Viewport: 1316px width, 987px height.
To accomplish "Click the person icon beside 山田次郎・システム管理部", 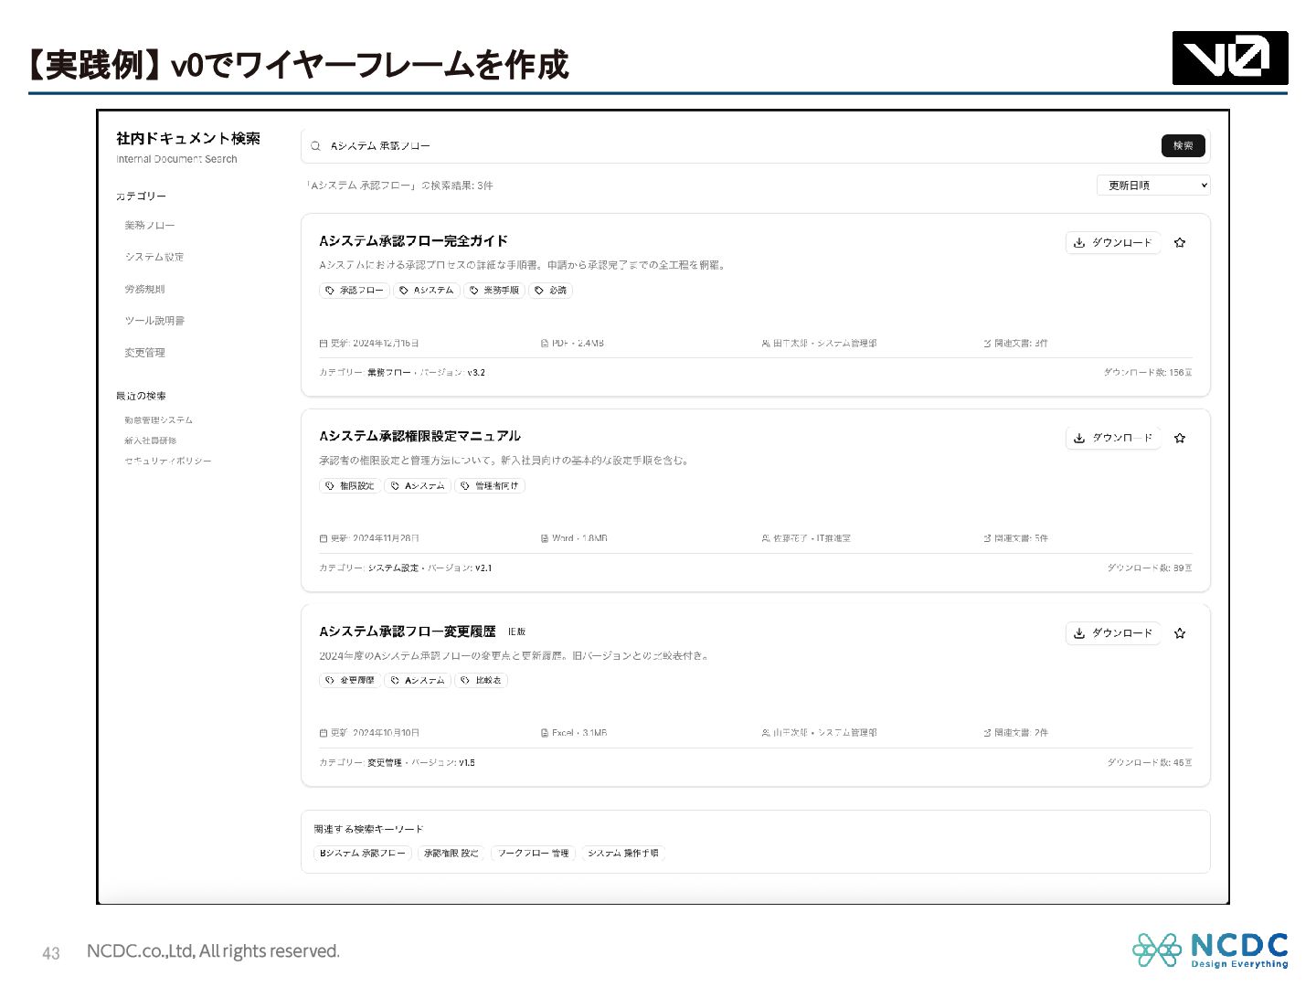I will point(766,733).
